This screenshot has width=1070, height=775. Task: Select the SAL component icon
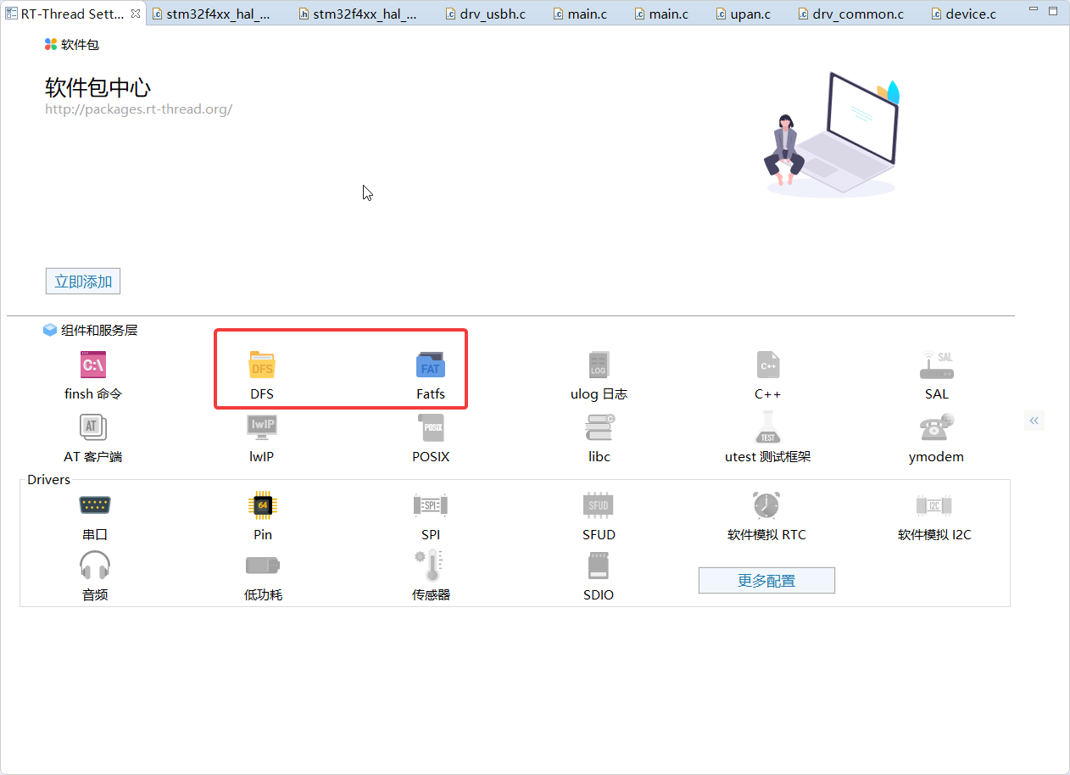point(936,365)
